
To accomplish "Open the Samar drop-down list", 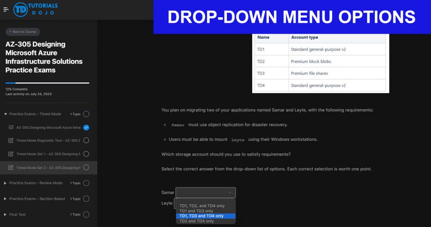I will 205,193.
